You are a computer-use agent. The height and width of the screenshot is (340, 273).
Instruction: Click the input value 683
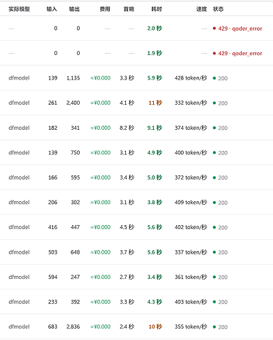point(52,326)
